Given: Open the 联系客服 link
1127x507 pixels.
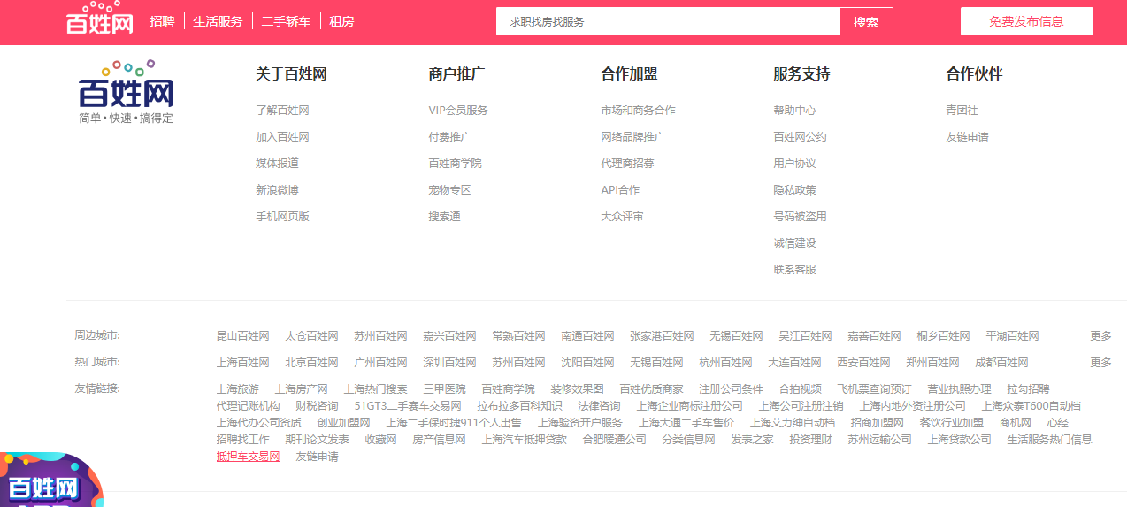Looking at the screenshot, I should 794,270.
